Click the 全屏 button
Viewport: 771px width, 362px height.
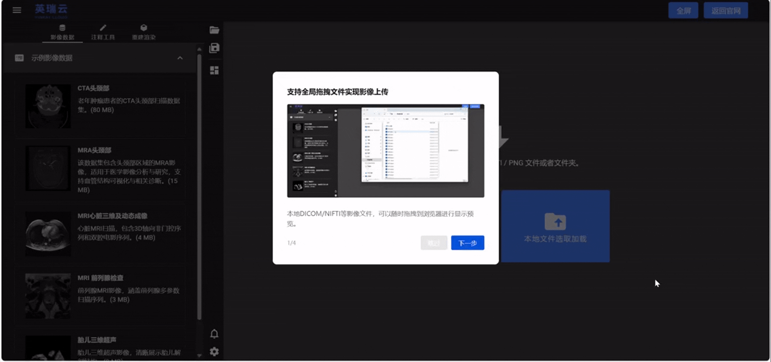tap(683, 11)
